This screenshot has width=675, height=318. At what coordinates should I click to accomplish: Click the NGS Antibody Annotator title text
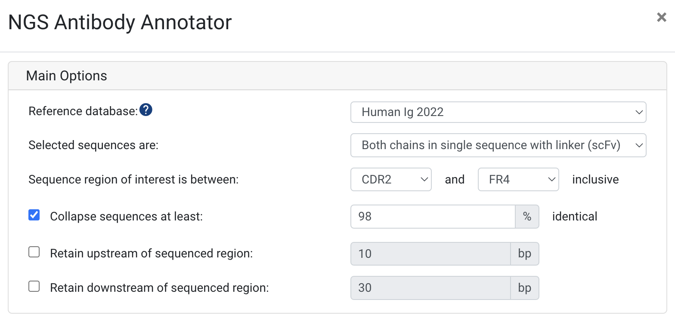click(120, 22)
